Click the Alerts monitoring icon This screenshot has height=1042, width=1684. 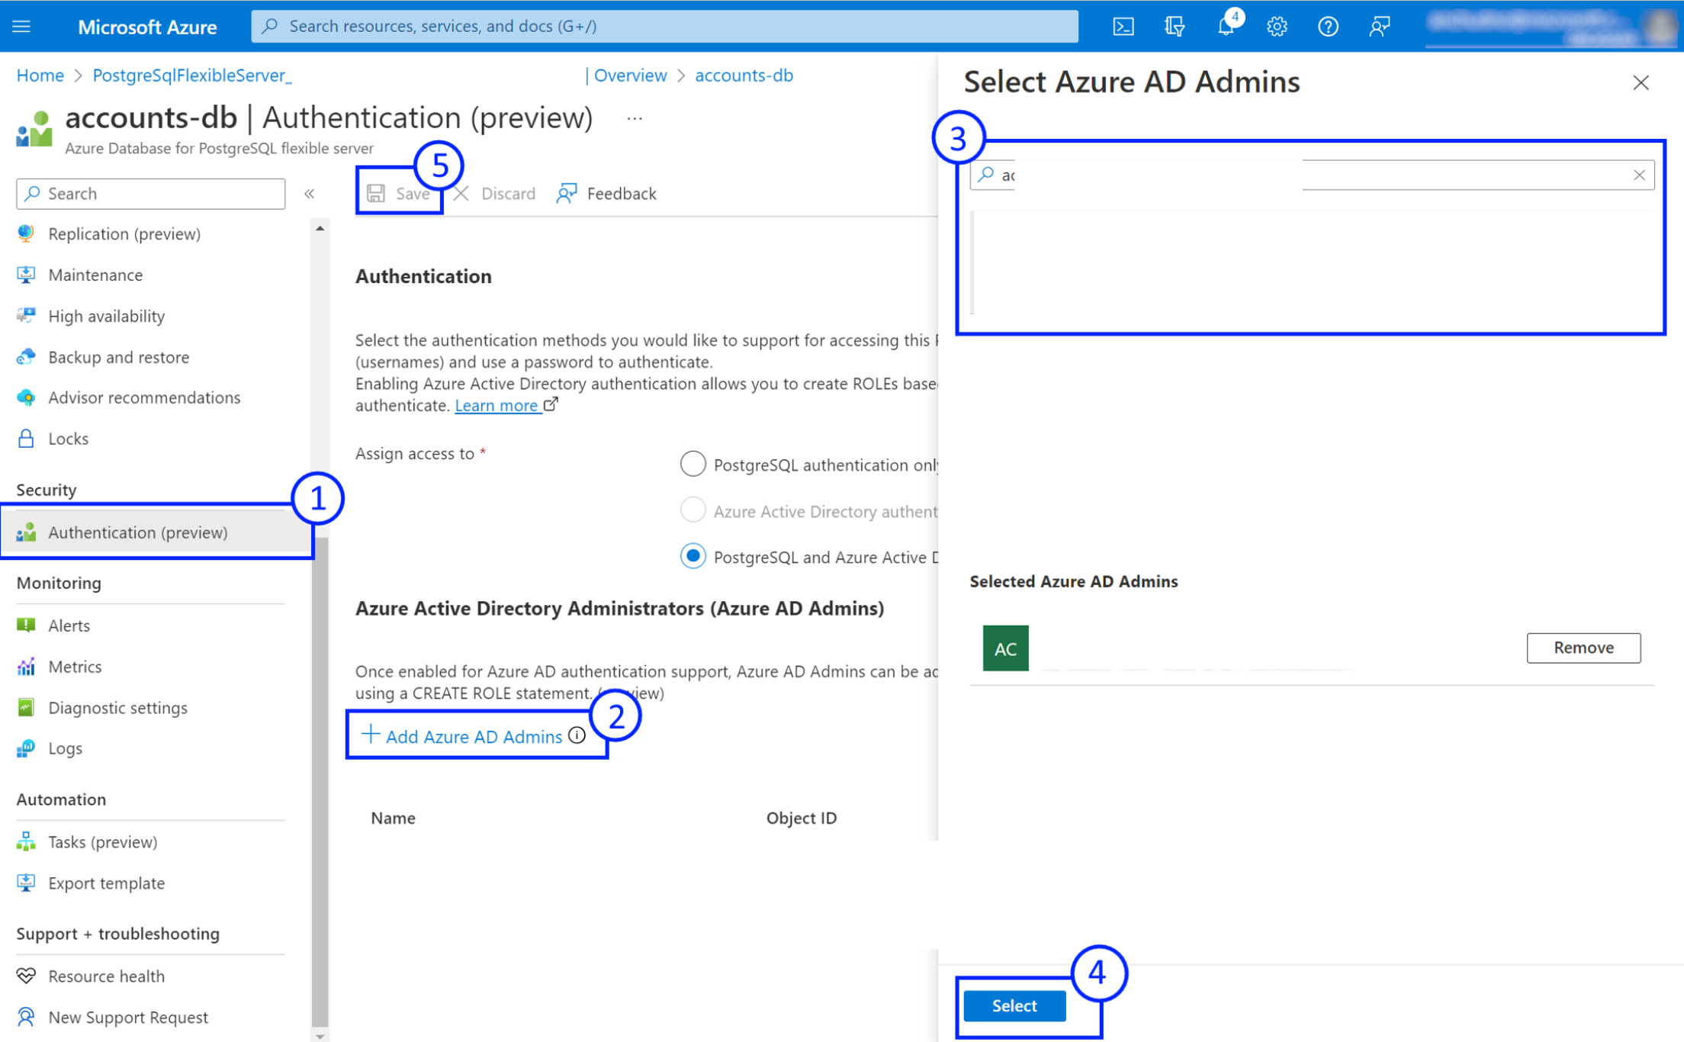coord(25,625)
